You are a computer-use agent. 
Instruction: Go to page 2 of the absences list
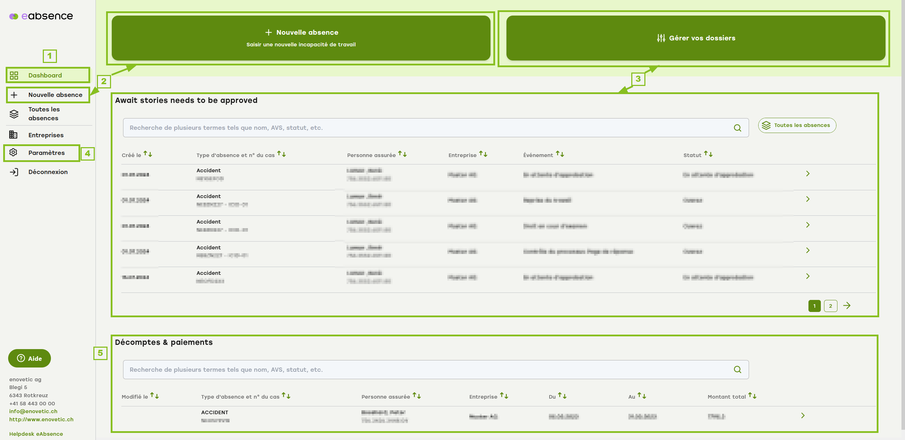coord(830,305)
